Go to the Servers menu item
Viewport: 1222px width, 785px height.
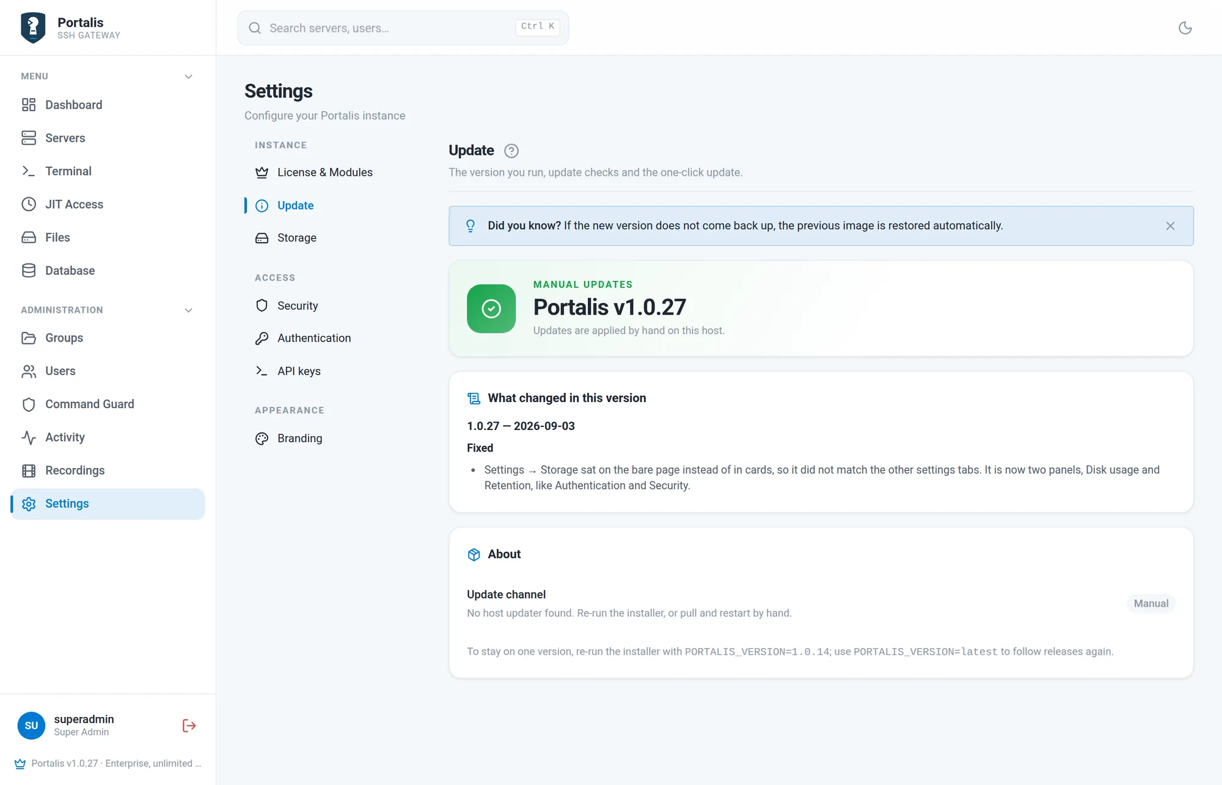(108, 138)
